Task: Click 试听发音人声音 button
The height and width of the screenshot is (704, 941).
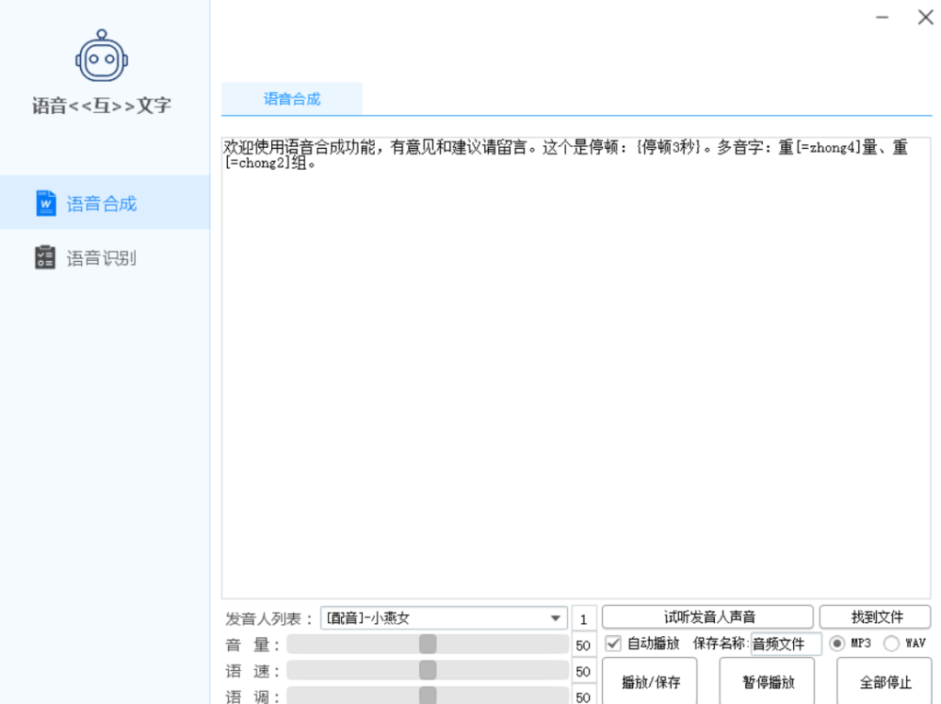Action: click(x=708, y=617)
